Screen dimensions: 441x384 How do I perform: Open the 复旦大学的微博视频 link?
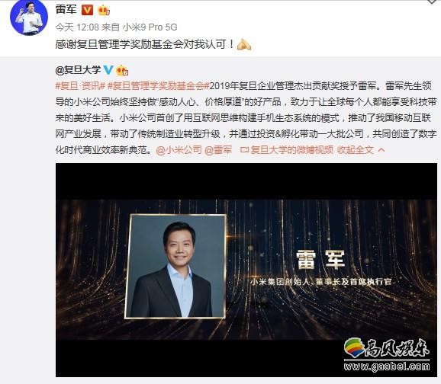tap(291, 150)
